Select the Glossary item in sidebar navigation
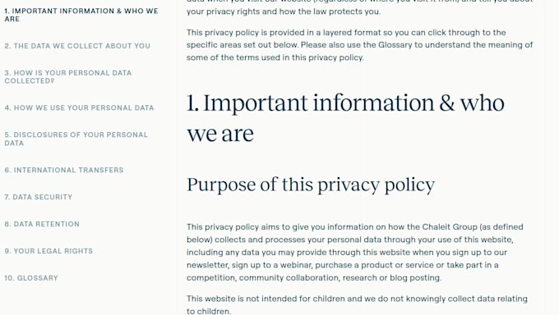The image size is (559, 315). pos(31,278)
